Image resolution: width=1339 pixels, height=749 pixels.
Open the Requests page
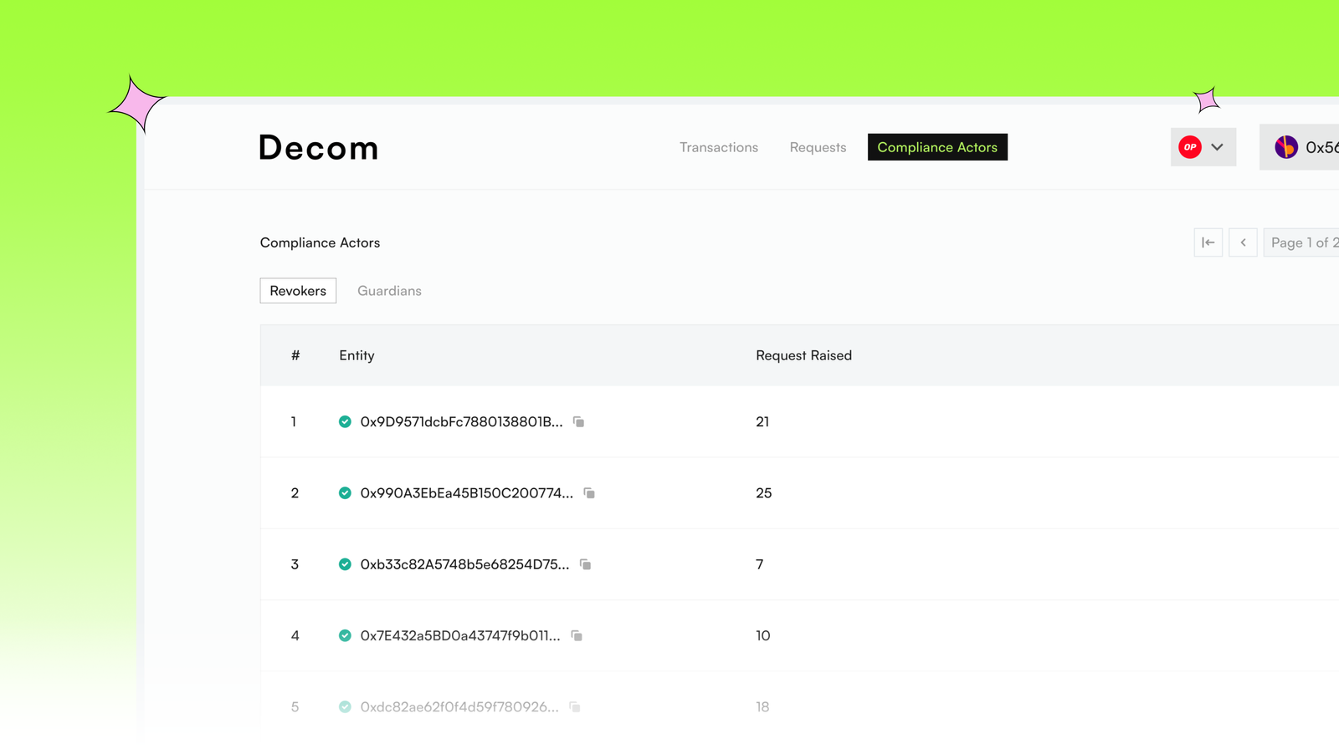pos(818,147)
